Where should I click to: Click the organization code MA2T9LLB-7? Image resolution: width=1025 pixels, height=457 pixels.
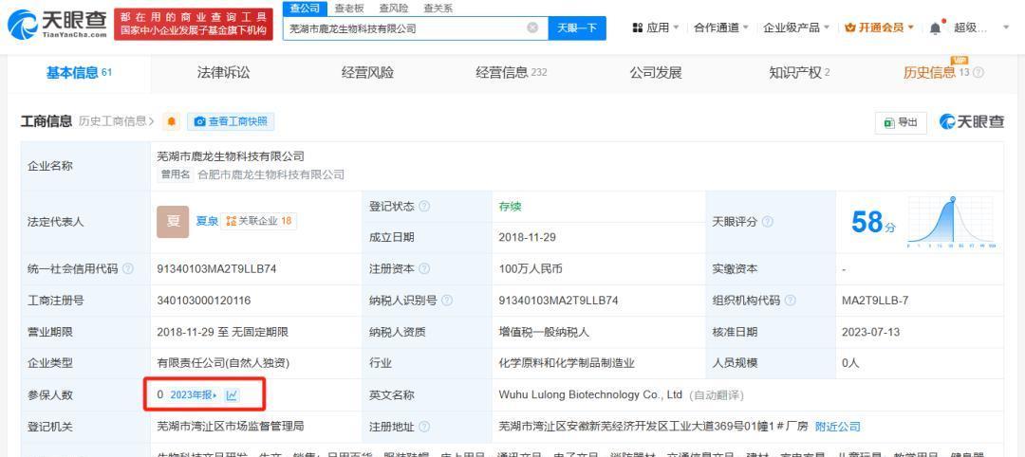875,301
